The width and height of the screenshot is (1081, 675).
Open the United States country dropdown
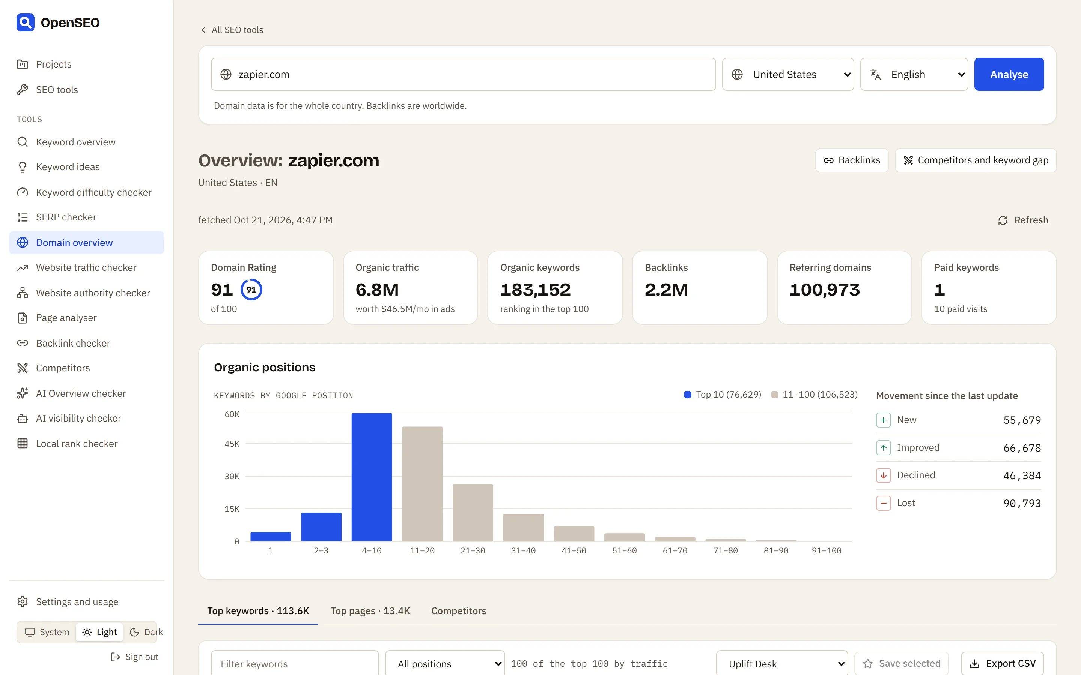coord(788,74)
